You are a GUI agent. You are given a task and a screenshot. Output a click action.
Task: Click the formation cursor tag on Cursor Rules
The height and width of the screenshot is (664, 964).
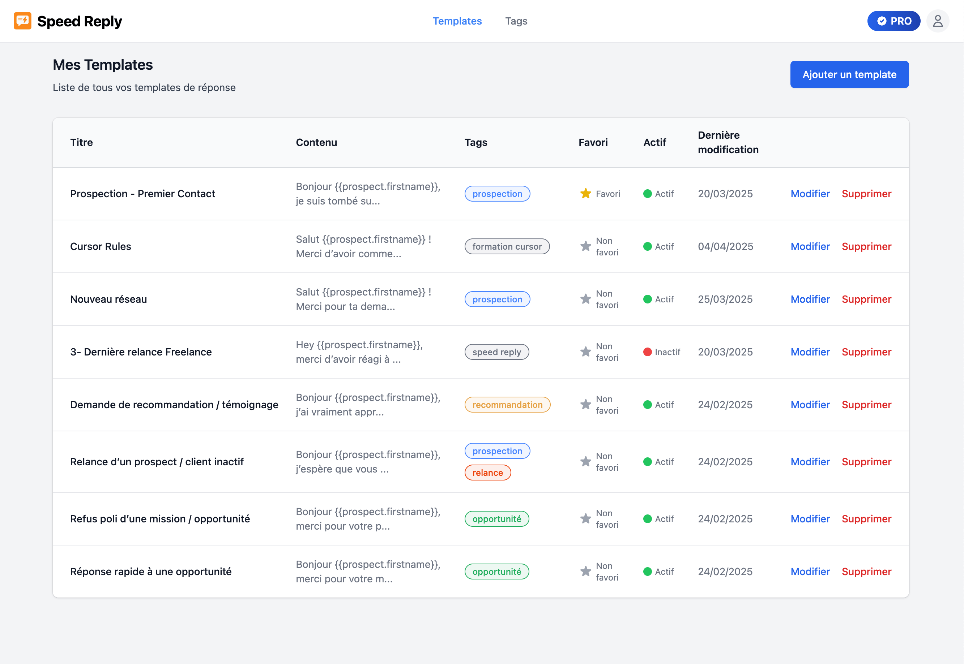pyautogui.click(x=507, y=246)
